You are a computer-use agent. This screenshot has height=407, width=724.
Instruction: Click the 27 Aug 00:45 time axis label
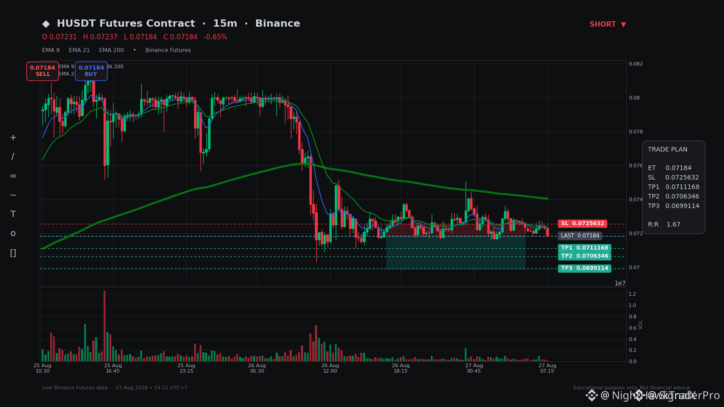[x=474, y=368]
